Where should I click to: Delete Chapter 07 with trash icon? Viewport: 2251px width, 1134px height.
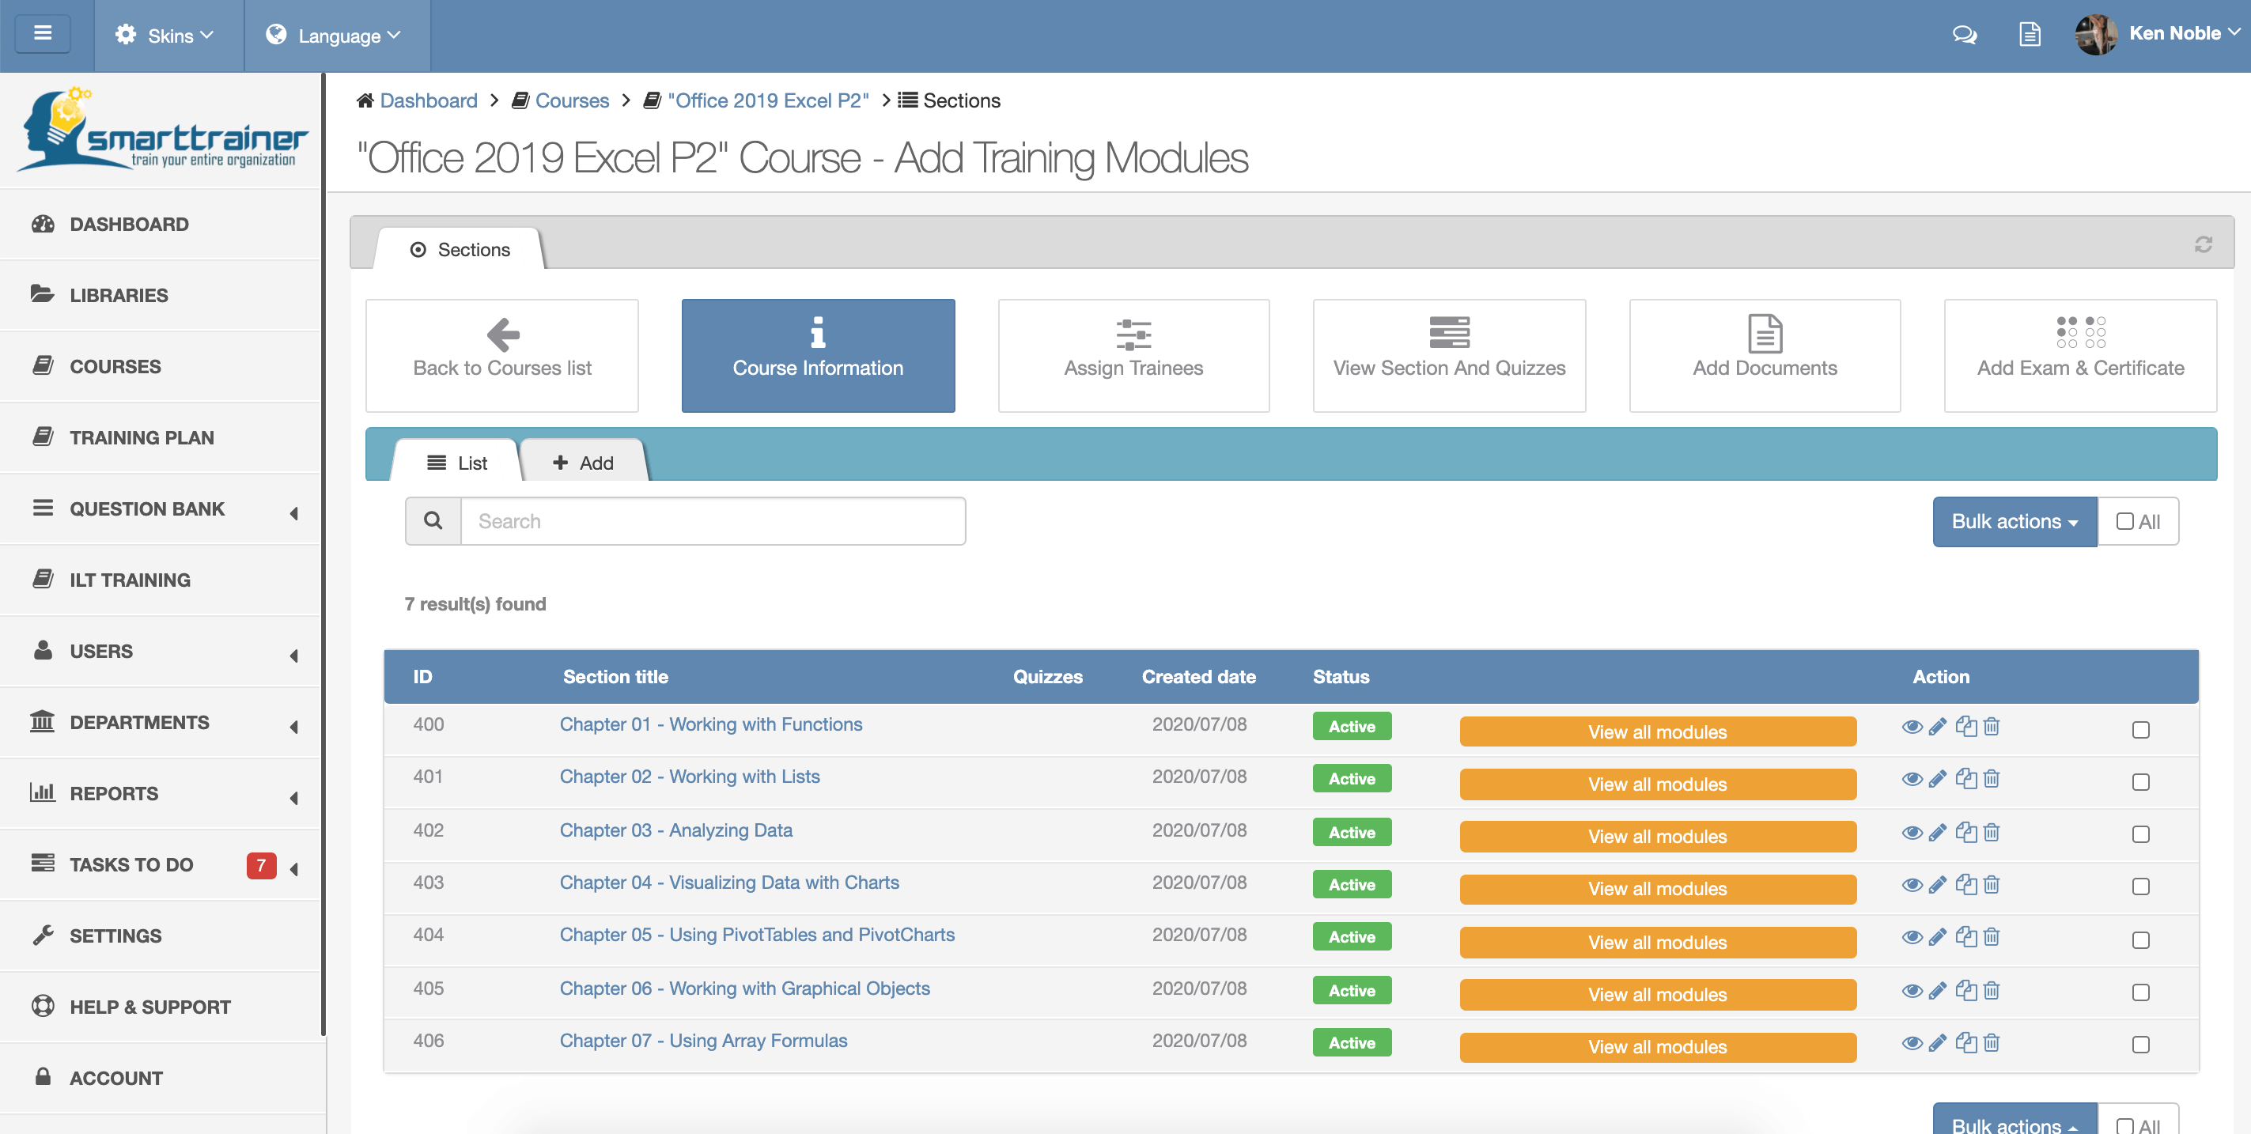pyautogui.click(x=1992, y=1042)
